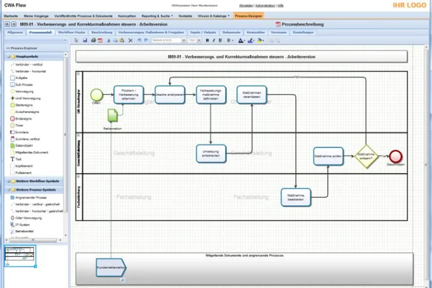The image size is (432, 288).
Task: Toggle bold formatting button
Action: [207, 40]
